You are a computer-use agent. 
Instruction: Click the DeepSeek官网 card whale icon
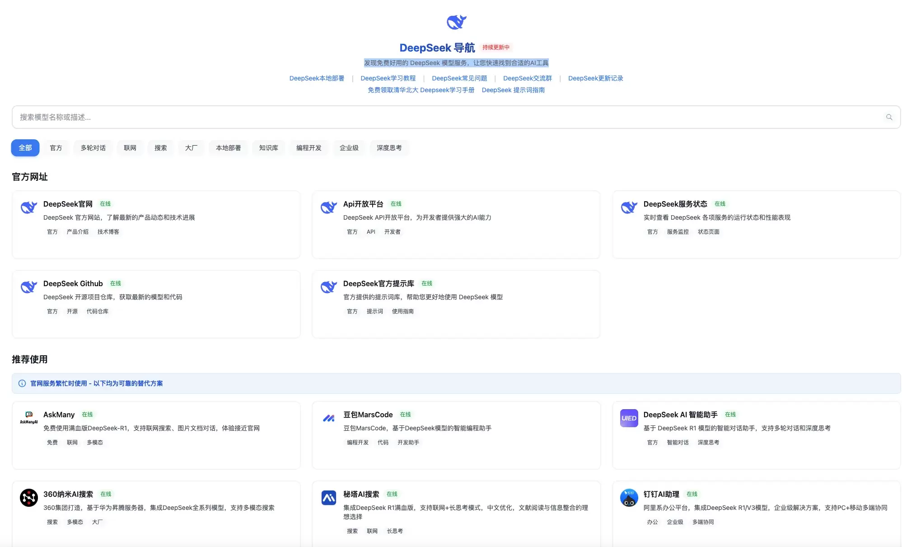[29, 207]
